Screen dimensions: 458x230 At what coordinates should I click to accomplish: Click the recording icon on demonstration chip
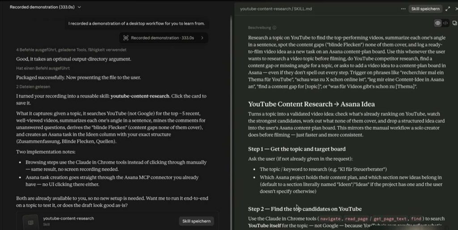(x=126, y=38)
